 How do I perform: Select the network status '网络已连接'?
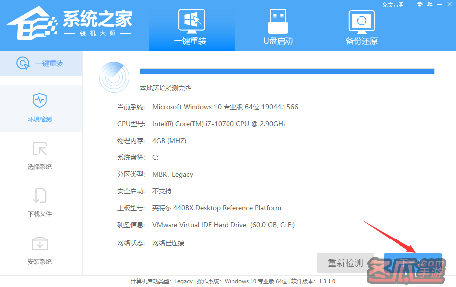pos(169,243)
